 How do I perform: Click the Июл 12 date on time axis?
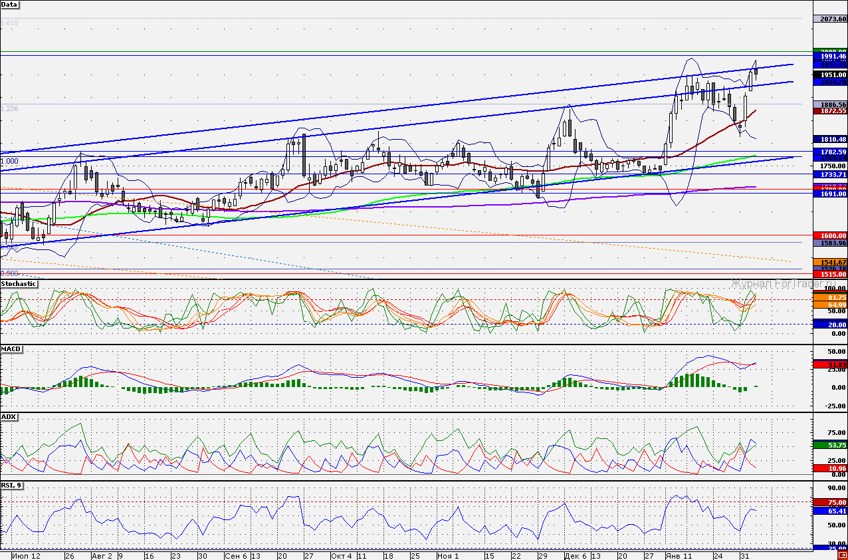tap(27, 555)
